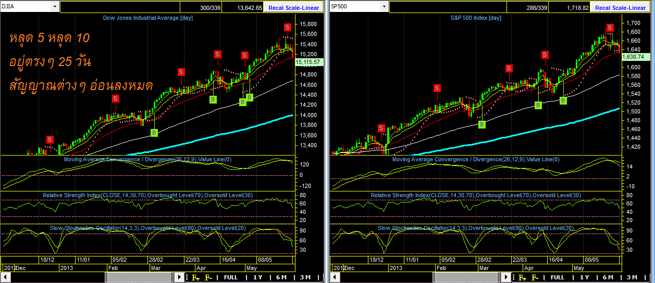Click the F- icon under the SP500 chart

(x=535, y=277)
